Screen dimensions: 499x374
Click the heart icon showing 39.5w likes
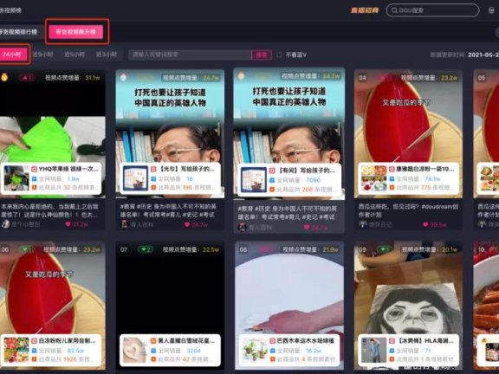[425, 224]
